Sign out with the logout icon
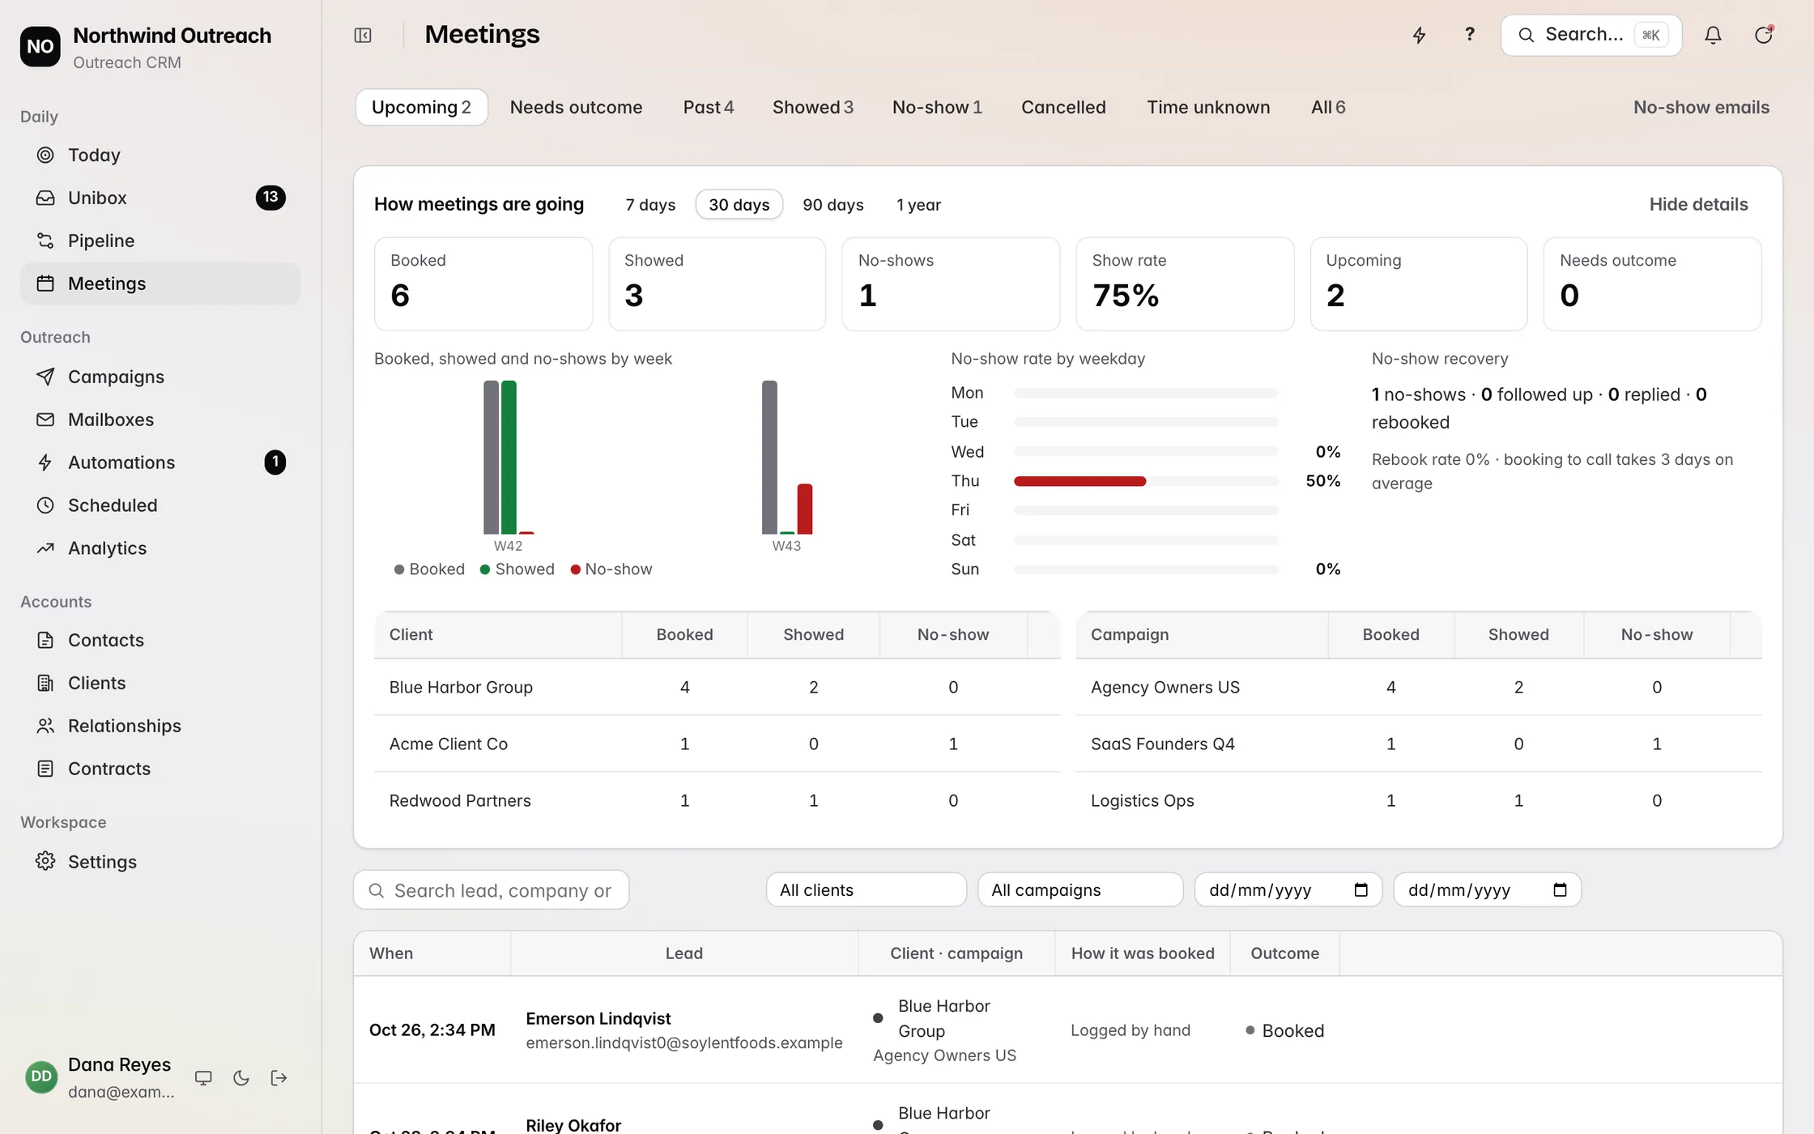This screenshot has height=1134, width=1814. (279, 1078)
